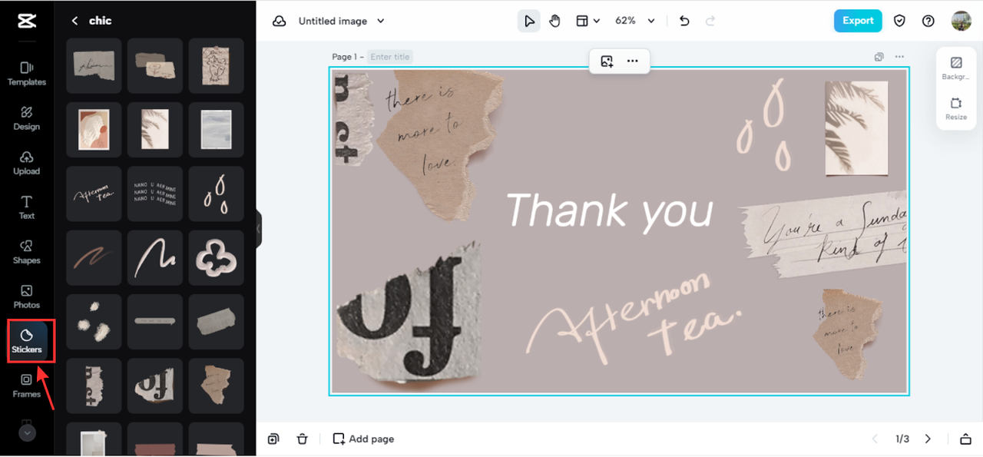Pick the brown torn paper sticker thumbnail
983x457 pixels.
[x=216, y=386]
